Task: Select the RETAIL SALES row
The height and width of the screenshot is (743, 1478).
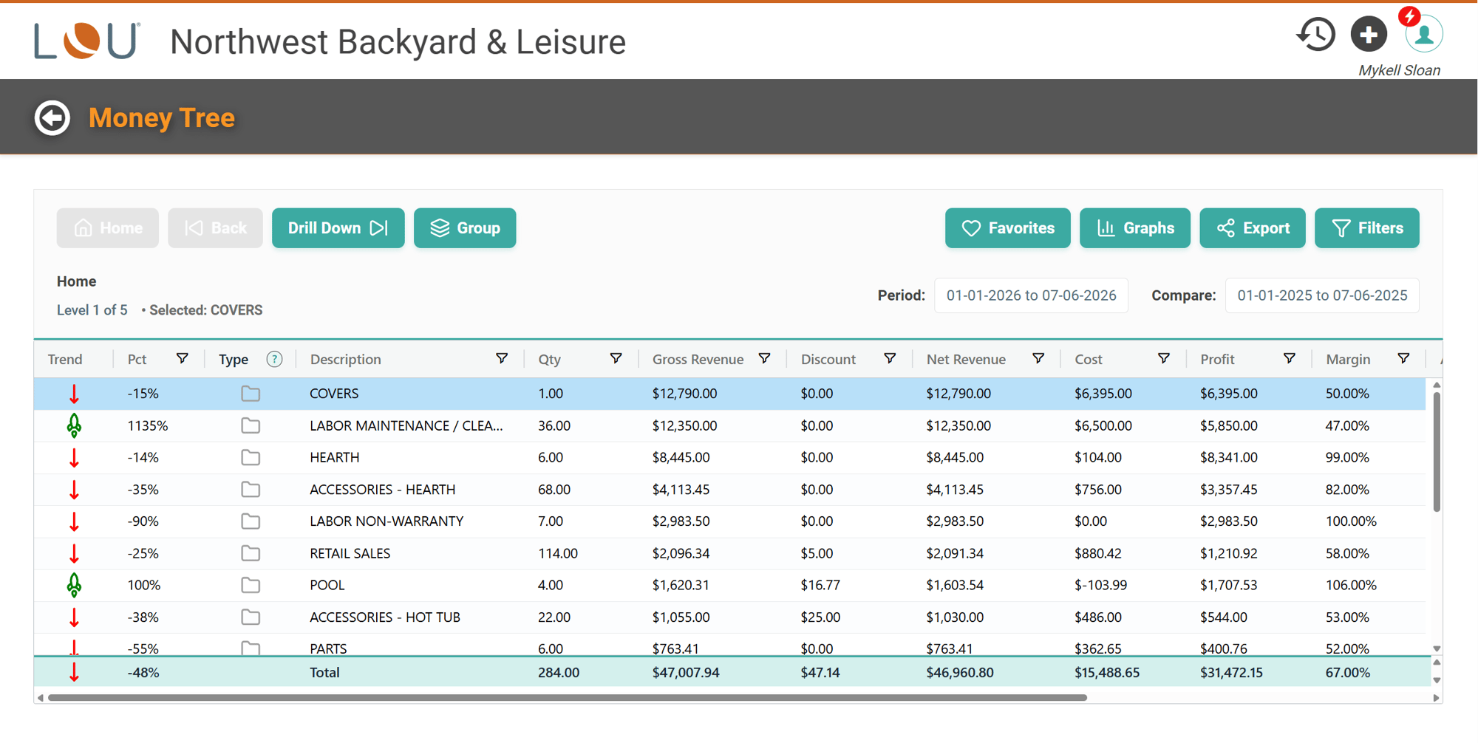Action: [x=729, y=553]
